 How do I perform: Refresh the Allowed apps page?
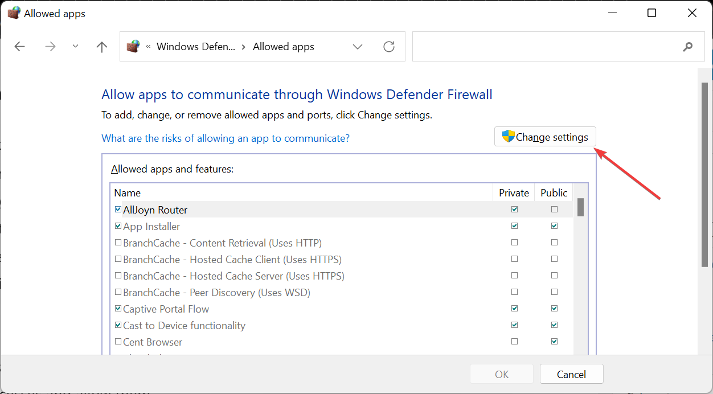(389, 47)
